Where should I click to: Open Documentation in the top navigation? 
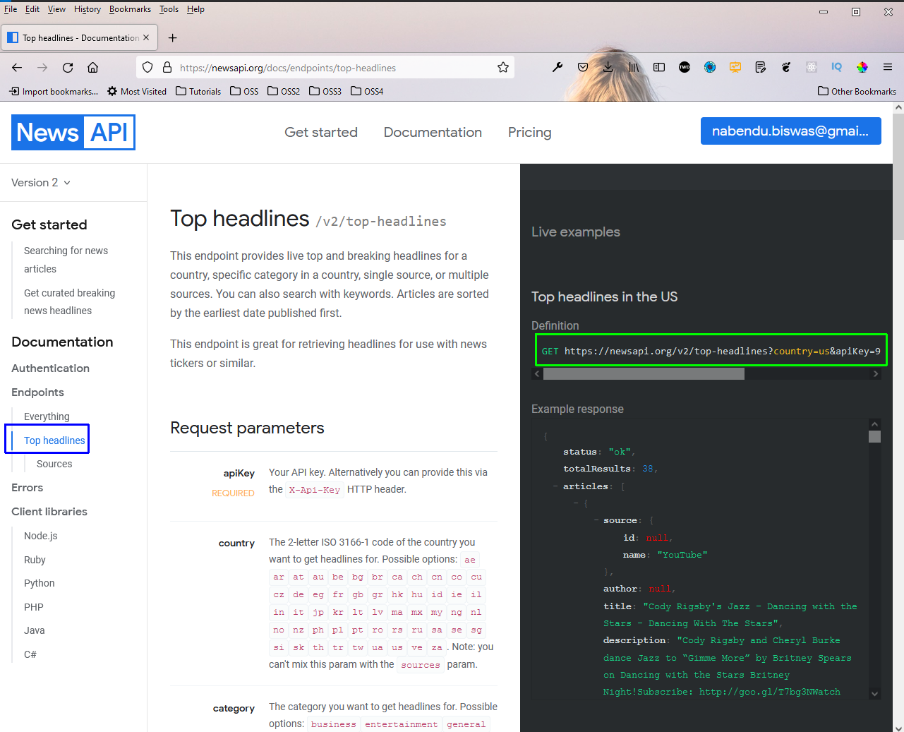click(433, 132)
